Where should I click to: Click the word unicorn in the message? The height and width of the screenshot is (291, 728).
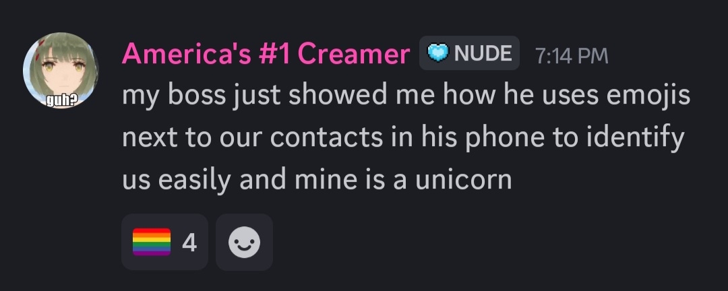[463, 180]
